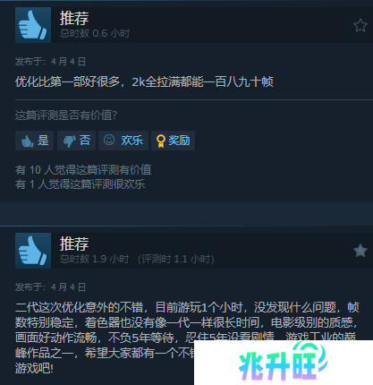Click the 有 10 人觉得这篇评测有价值 text
373x385 pixels.
tap(83, 170)
